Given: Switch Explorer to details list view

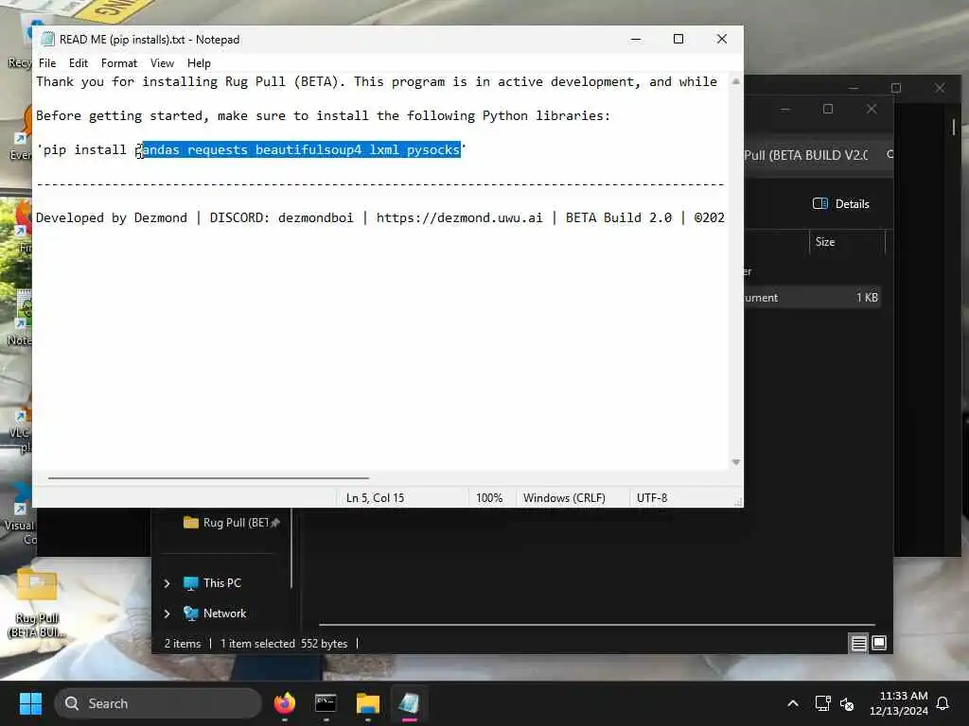Looking at the screenshot, I should (x=858, y=643).
